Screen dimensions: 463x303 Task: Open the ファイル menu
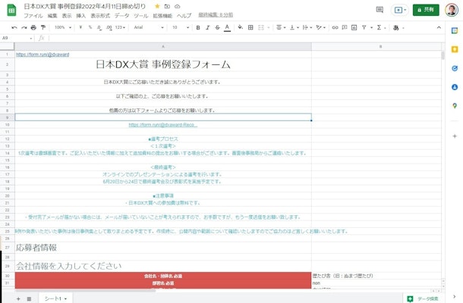click(x=33, y=15)
